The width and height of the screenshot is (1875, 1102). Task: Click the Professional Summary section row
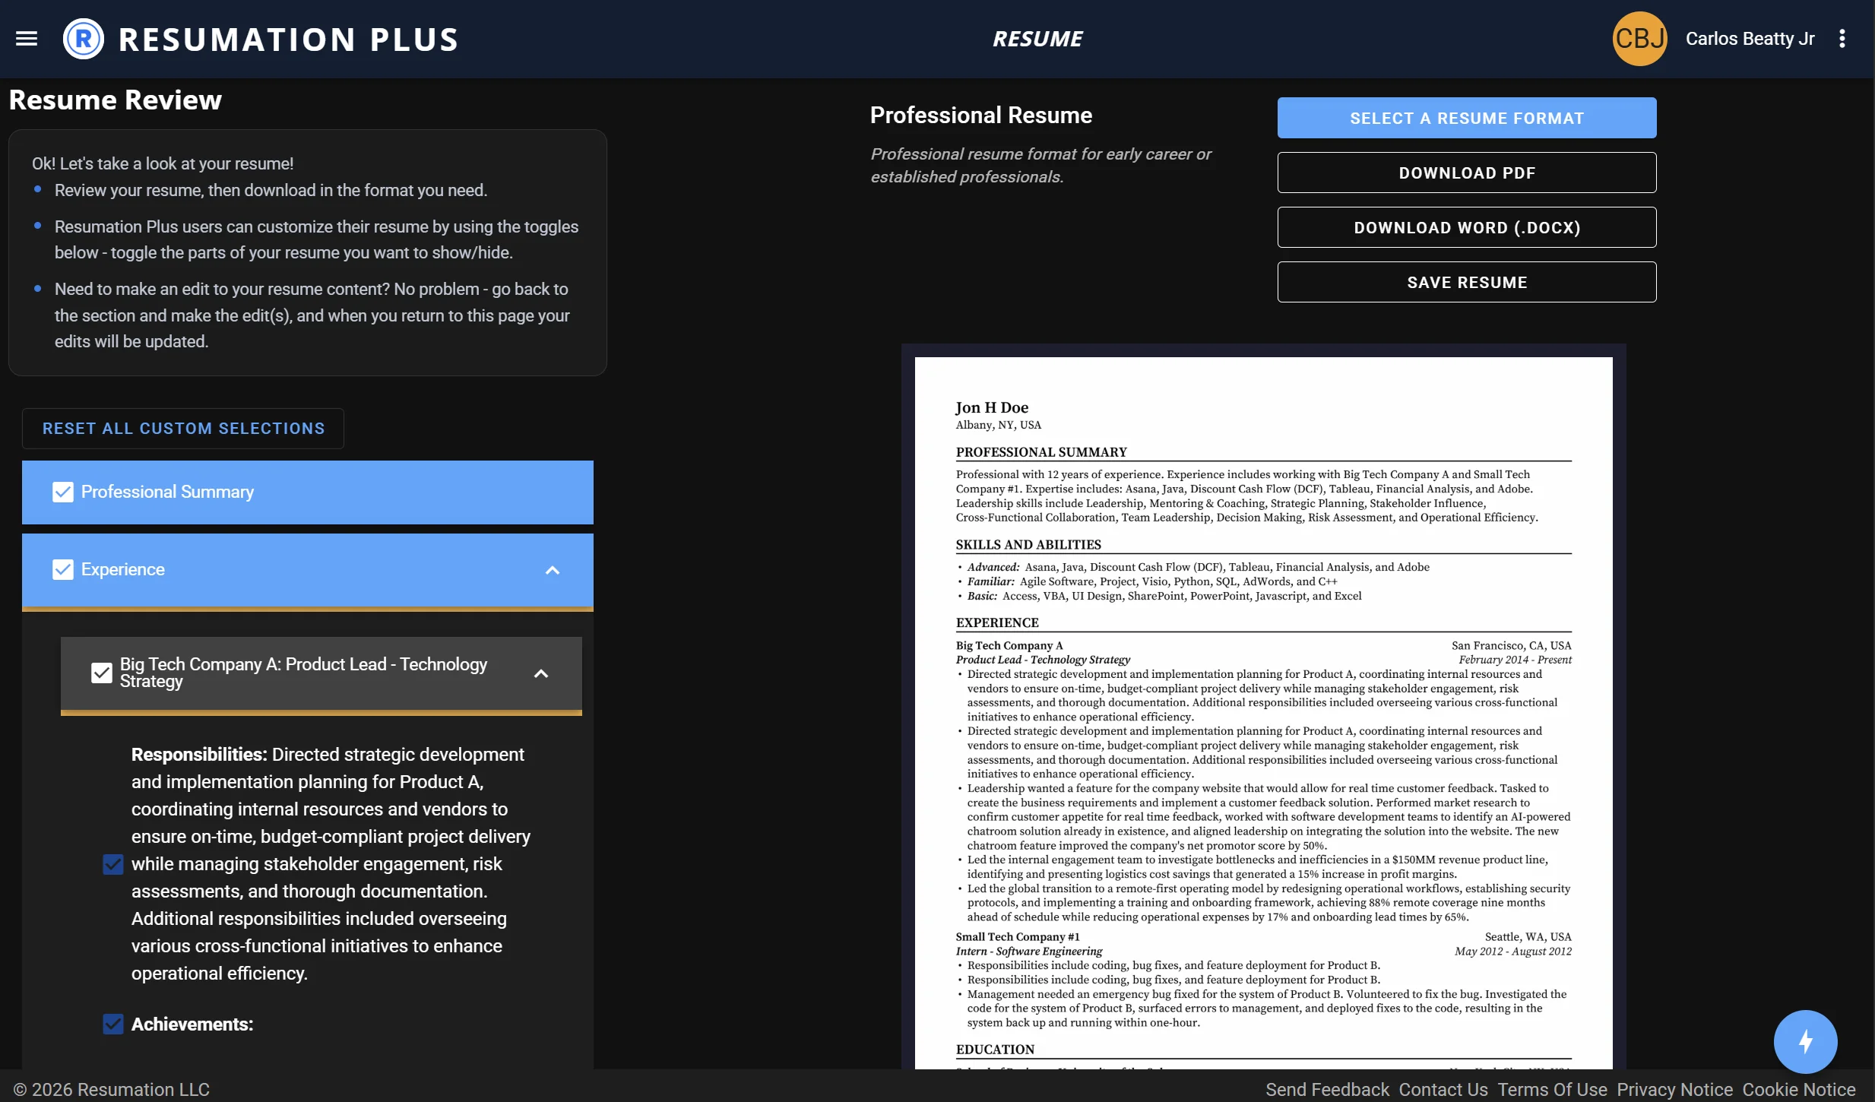pyautogui.click(x=308, y=492)
